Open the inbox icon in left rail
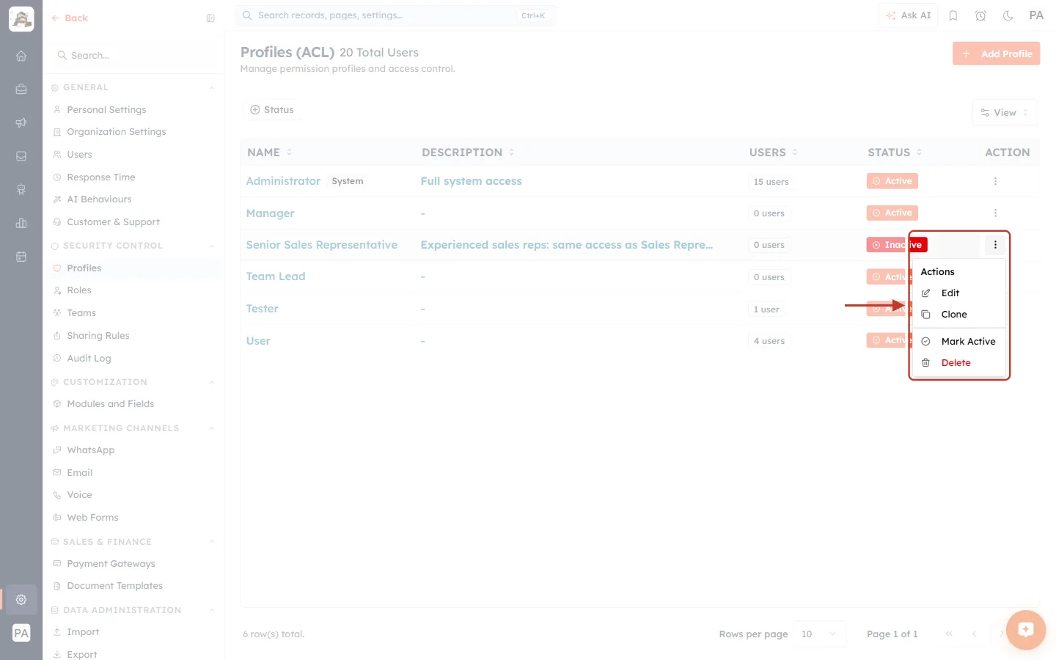The image size is (1056, 660). 21,156
